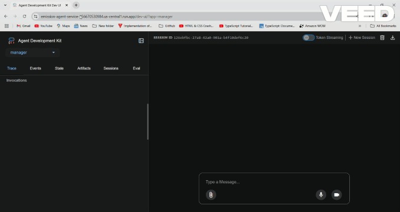Click the Type a Message input field

pyautogui.click(x=274, y=182)
